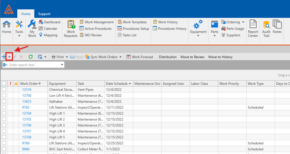Open Active Procedures
This screenshot has height=154, width=290.
coord(96,29)
